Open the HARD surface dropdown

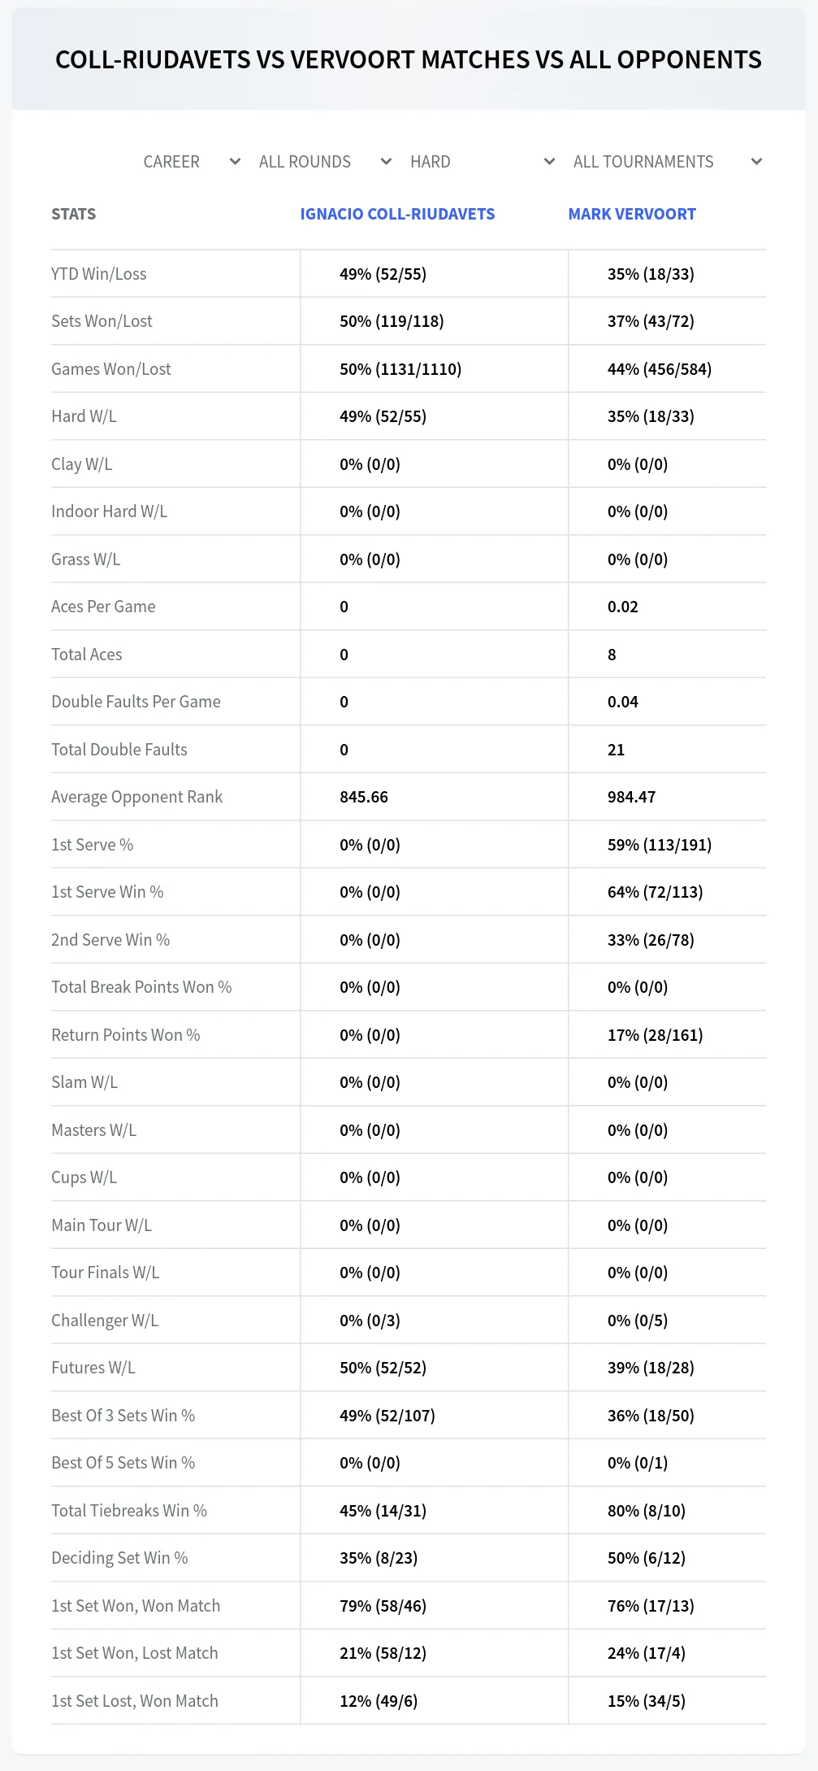[482, 162]
